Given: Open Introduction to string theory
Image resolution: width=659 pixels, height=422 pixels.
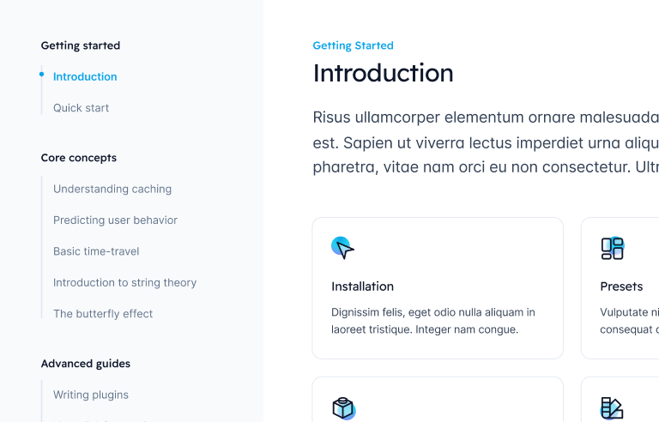Looking at the screenshot, I should [124, 283].
